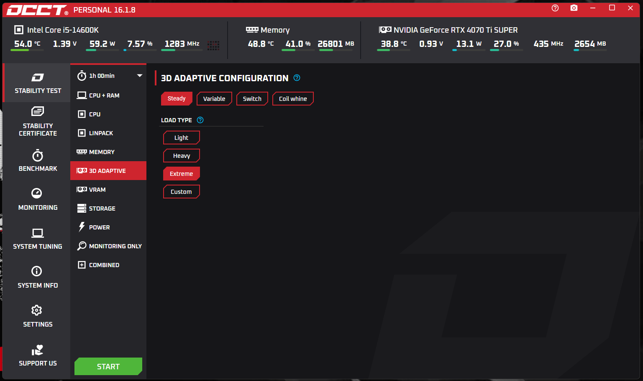Click the NVIDIA GeForce RTX 4070 Ti SUPER label
Image resolution: width=643 pixels, height=381 pixels.
point(456,30)
